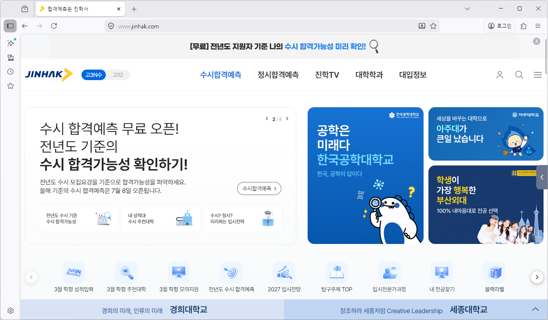Click the browser reload button
This screenshot has height=320, width=548.
54,26
